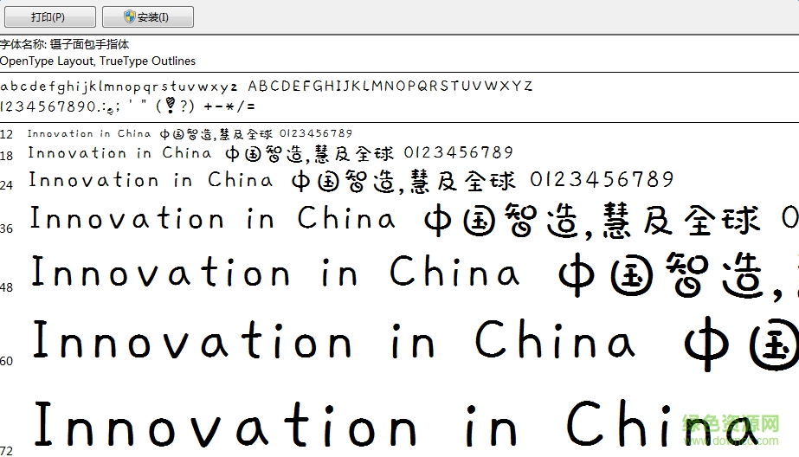Click the uppercase alphabet sample A–Z
Screen dimensions: 799x457
click(390, 86)
